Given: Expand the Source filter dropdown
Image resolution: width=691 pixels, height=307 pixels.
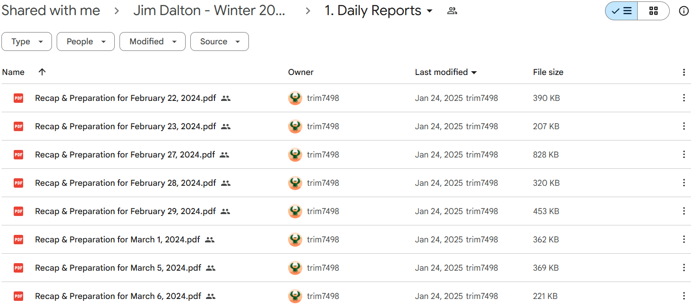Looking at the screenshot, I should point(219,41).
